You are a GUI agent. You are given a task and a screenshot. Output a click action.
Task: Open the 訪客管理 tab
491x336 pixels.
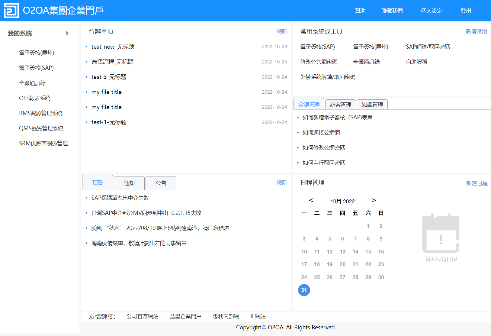coord(340,105)
